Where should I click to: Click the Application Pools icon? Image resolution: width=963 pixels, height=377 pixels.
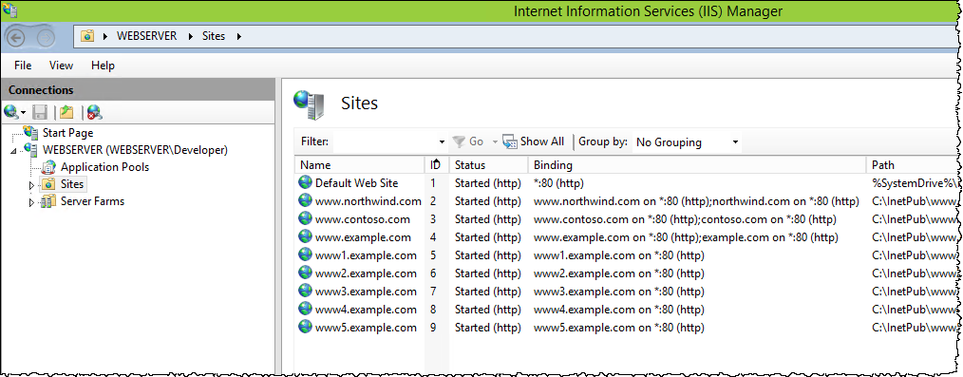pos(49,166)
